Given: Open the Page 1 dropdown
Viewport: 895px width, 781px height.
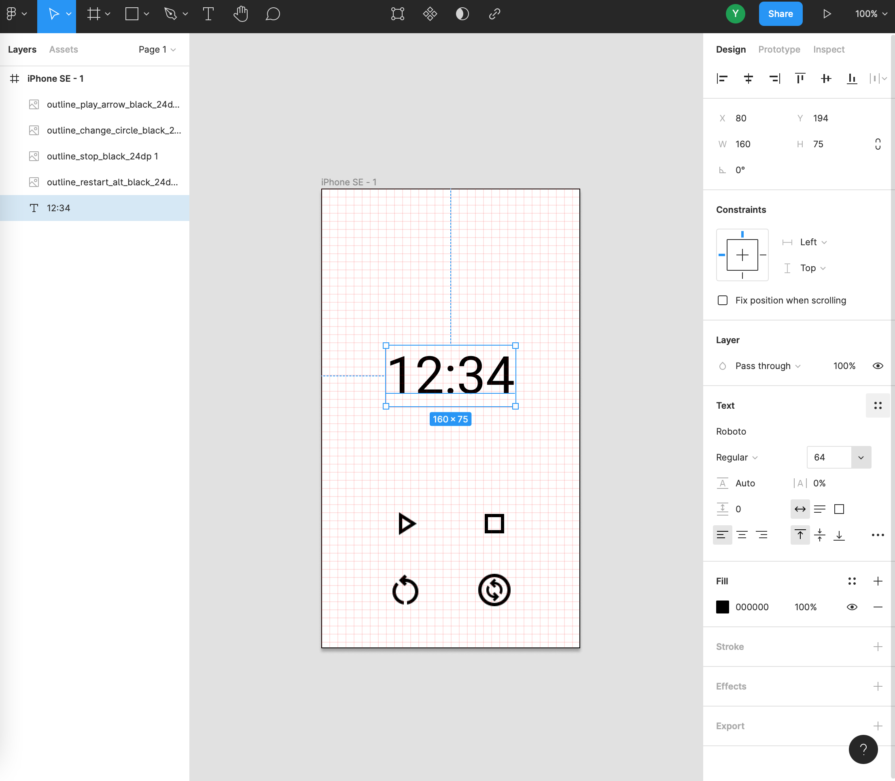Looking at the screenshot, I should point(157,49).
